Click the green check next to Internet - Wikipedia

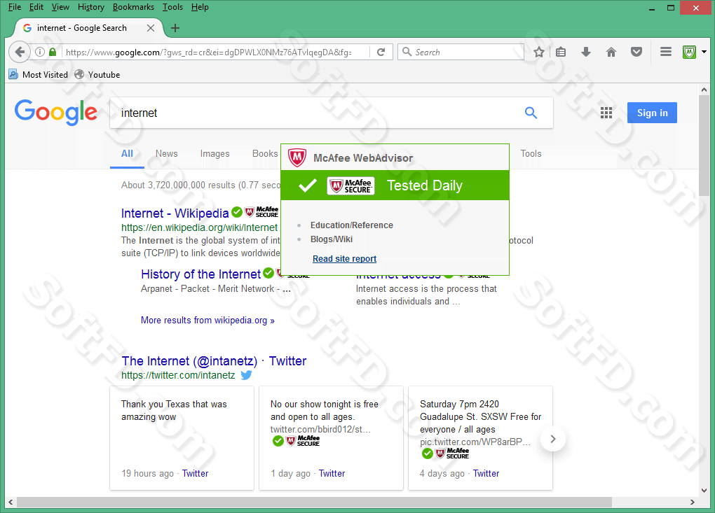(237, 211)
